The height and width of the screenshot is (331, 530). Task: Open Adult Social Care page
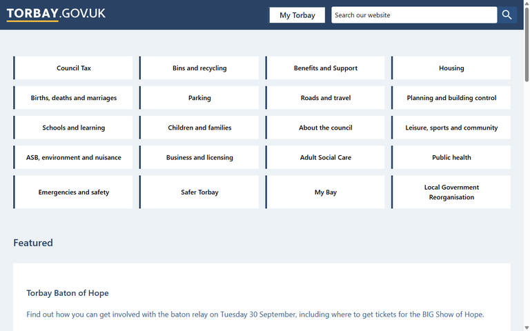pos(325,157)
